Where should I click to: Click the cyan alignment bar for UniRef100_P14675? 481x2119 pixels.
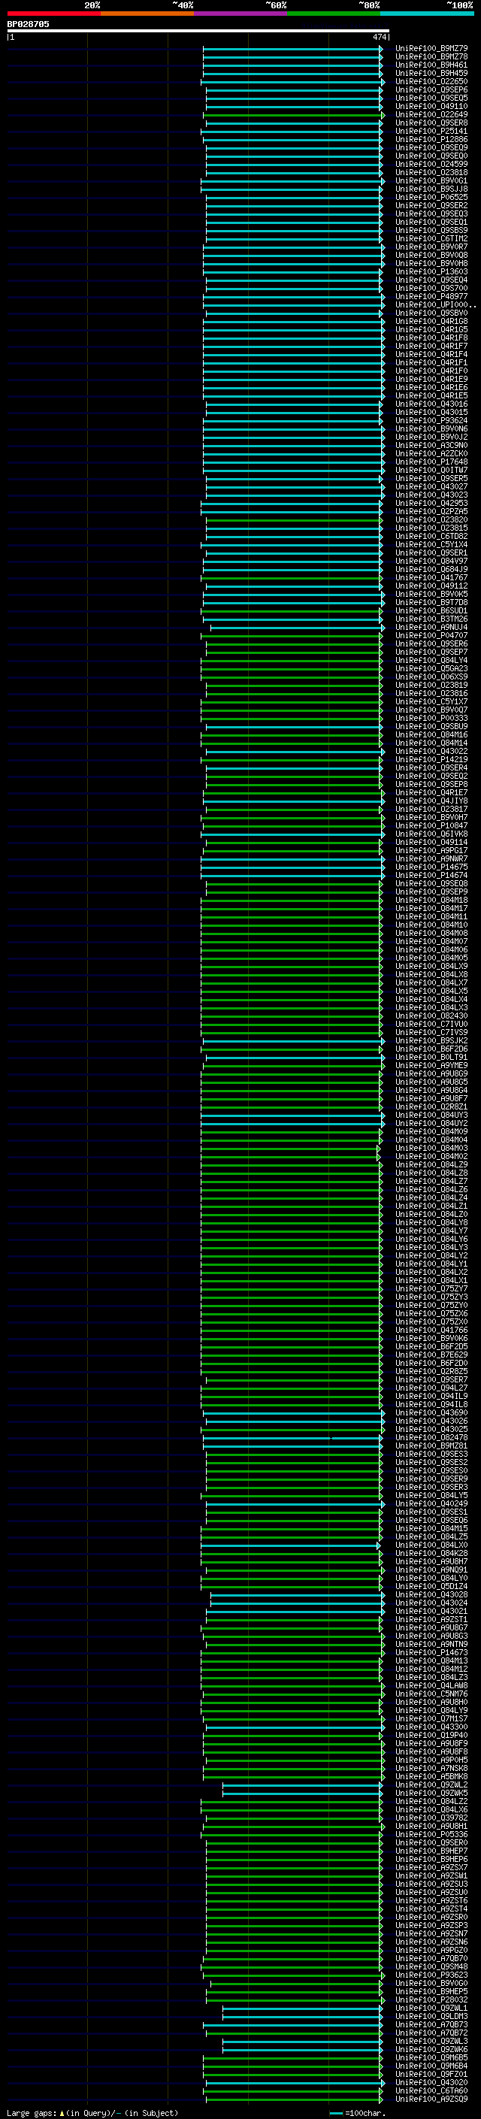click(x=292, y=867)
